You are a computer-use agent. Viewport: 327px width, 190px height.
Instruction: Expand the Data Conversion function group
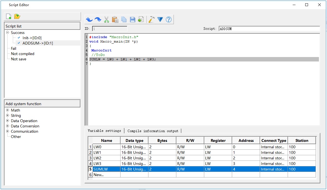(x=7, y=126)
